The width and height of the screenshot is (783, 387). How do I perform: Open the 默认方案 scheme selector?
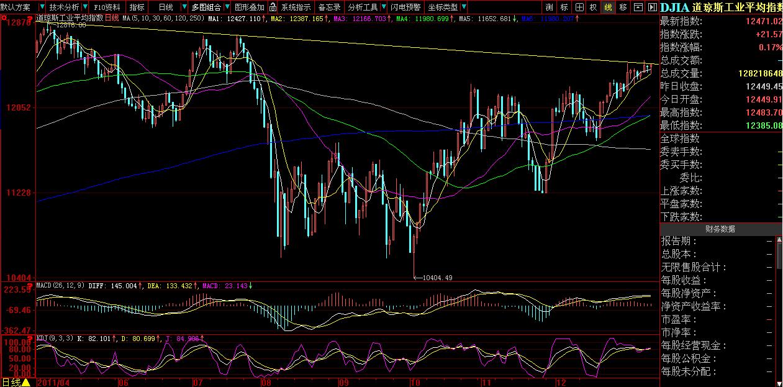point(16,7)
